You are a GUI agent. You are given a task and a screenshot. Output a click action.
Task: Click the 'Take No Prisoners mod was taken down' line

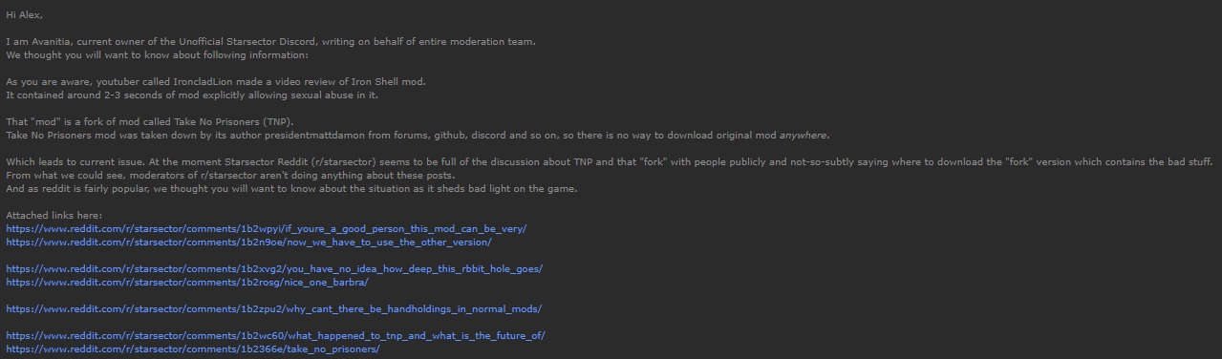tap(418, 136)
